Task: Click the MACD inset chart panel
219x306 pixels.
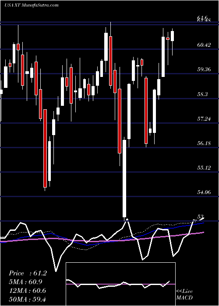Action: tap(120, 284)
